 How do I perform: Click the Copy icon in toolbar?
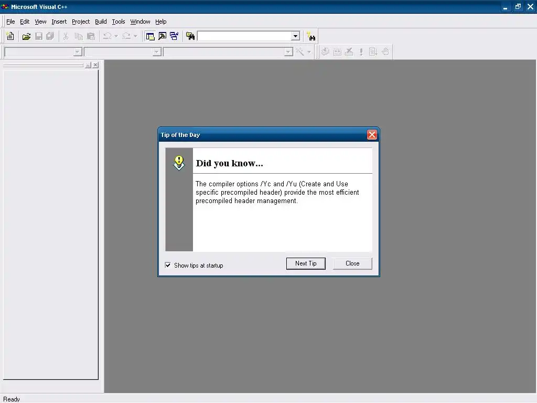click(x=79, y=36)
